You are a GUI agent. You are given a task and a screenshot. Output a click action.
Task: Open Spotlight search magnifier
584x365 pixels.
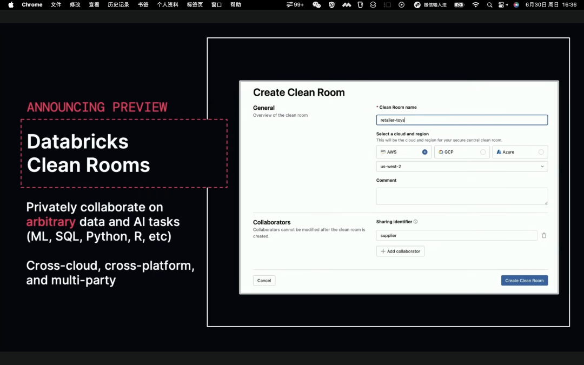(490, 5)
